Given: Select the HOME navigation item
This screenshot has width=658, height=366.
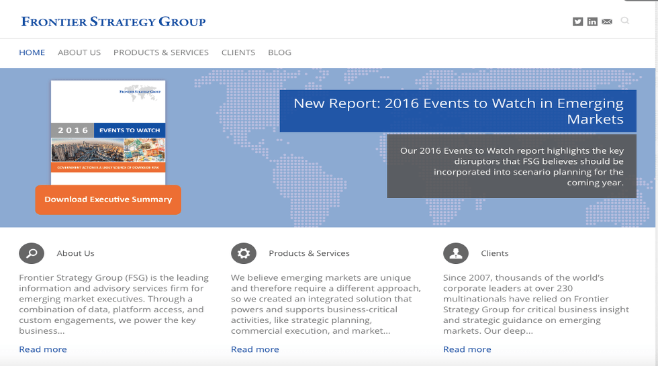Looking at the screenshot, I should coord(32,52).
